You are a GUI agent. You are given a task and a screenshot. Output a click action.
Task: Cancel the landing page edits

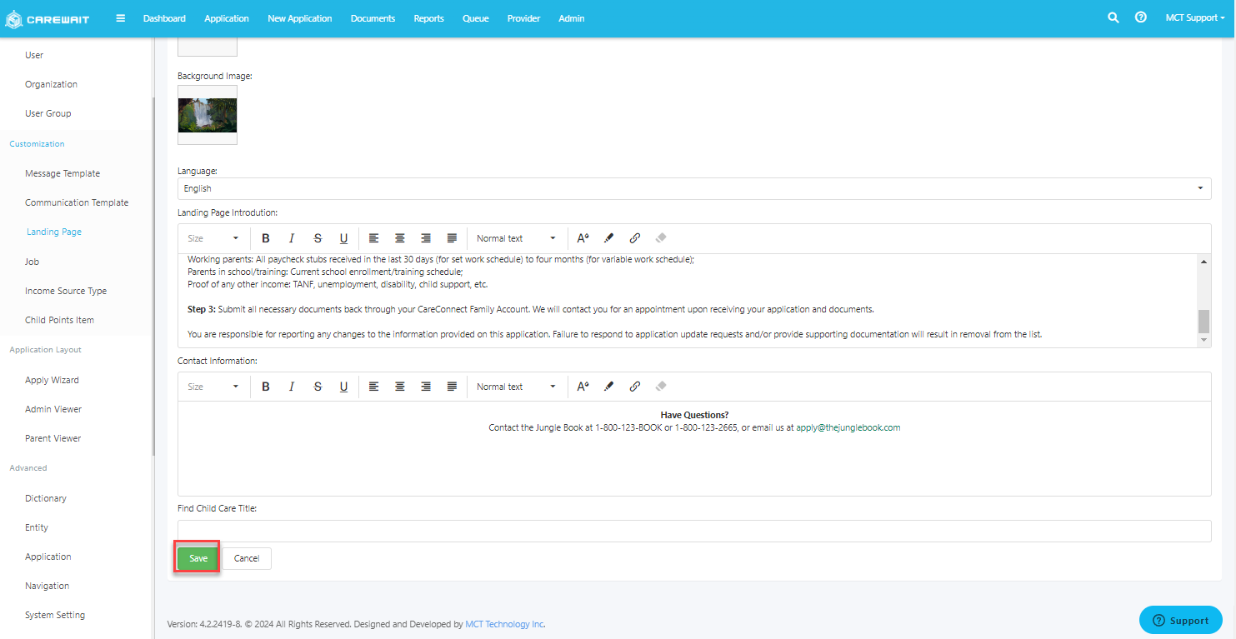(x=247, y=558)
